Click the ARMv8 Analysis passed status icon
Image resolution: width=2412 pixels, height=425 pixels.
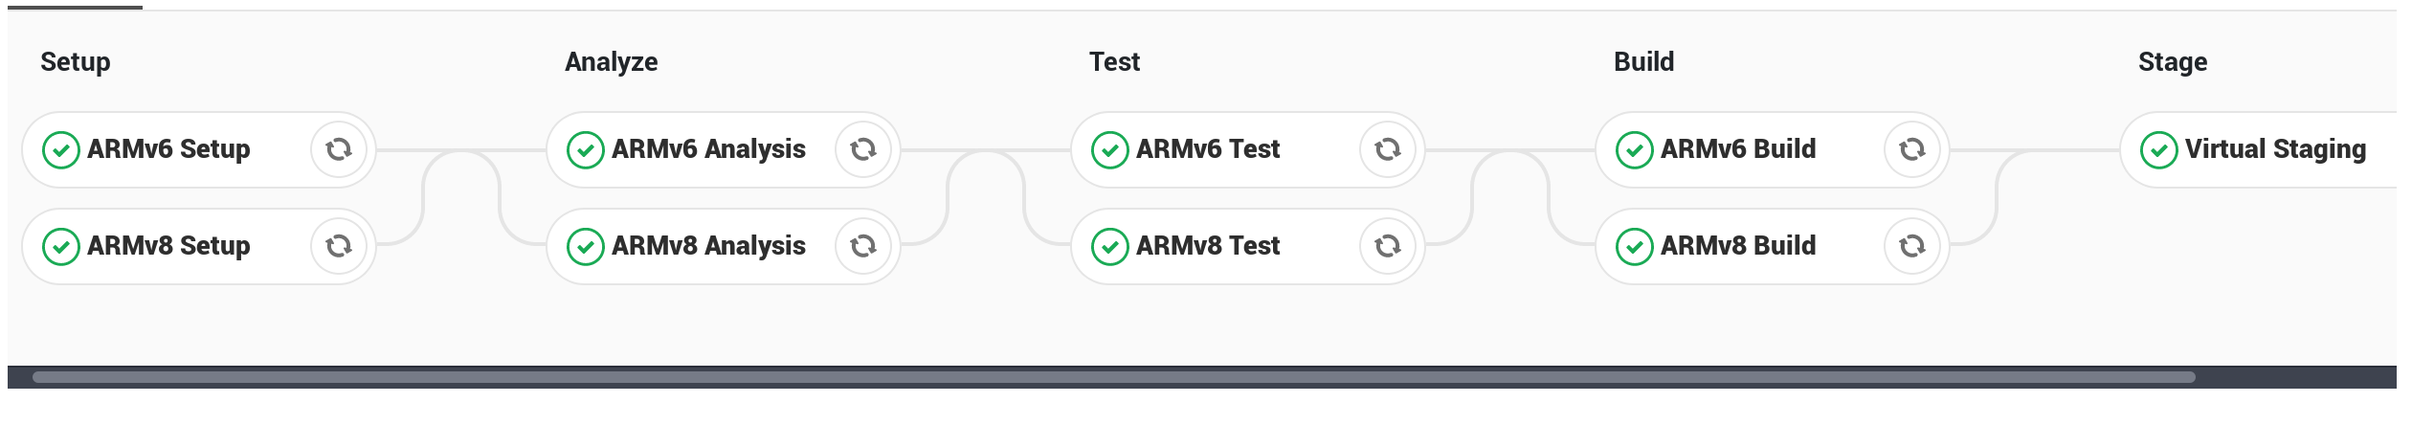586,247
